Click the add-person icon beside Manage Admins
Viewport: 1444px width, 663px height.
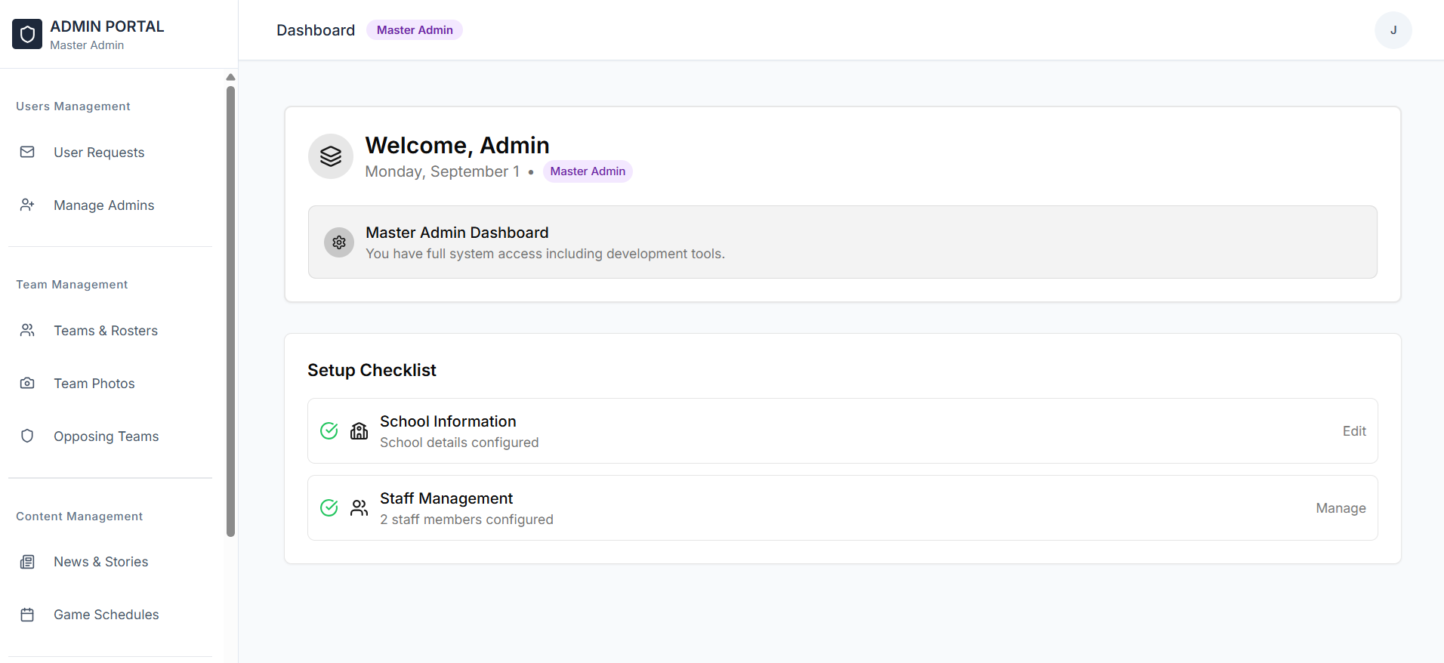[x=27, y=205]
